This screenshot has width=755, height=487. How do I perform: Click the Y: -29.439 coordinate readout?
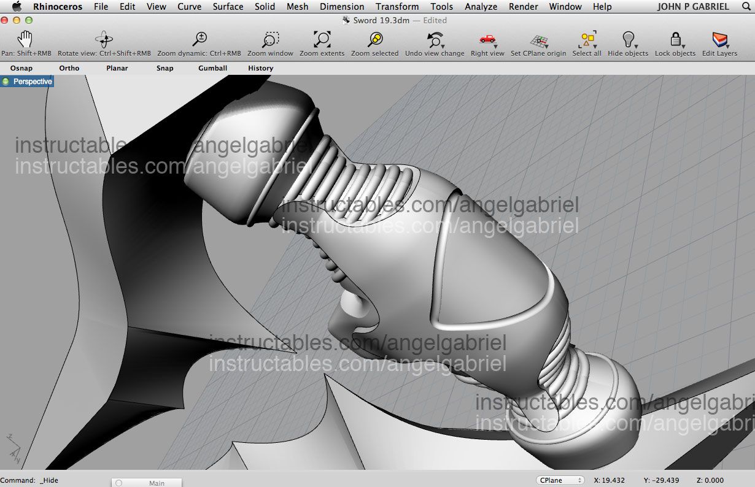click(662, 480)
